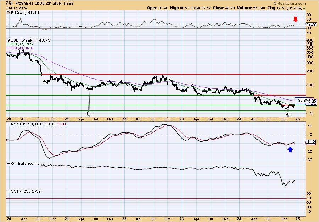The height and width of the screenshot is (222, 319).
Task: Click the 40.73 price tag on the price axis
Action: [311, 104]
